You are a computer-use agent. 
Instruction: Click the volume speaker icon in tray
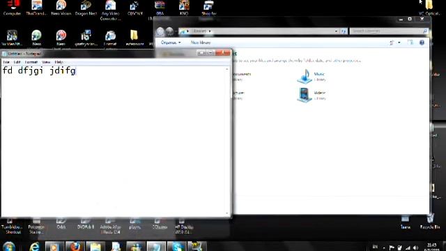pos(415,248)
